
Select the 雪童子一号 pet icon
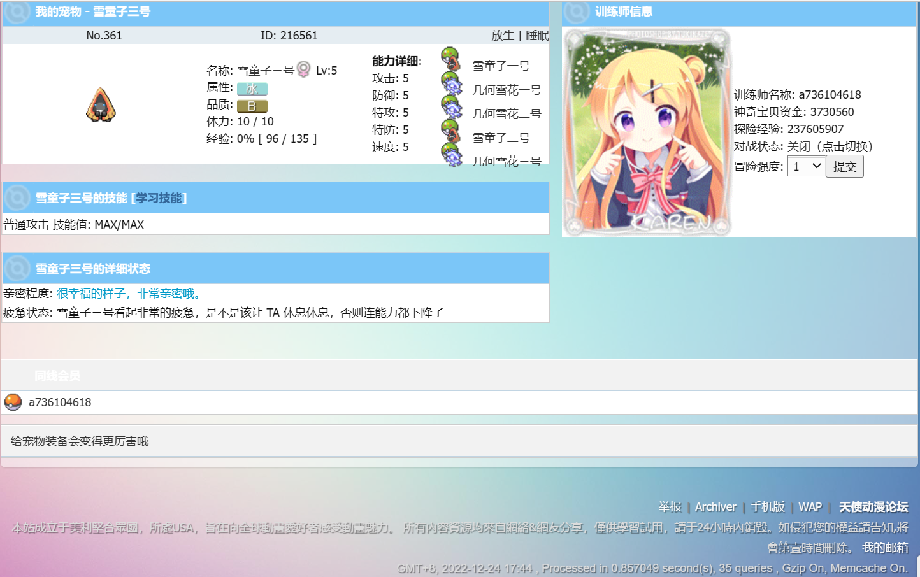tap(451, 59)
